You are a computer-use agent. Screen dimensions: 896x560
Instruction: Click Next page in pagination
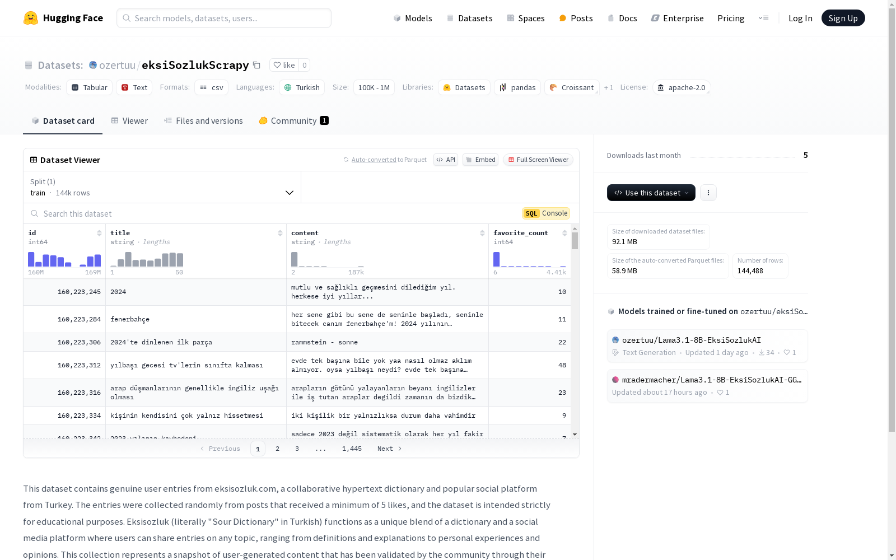[x=390, y=449]
